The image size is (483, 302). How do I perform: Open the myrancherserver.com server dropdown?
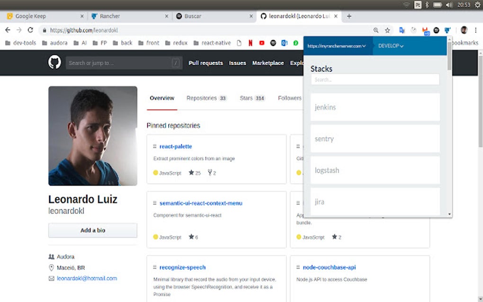point(337,46)
